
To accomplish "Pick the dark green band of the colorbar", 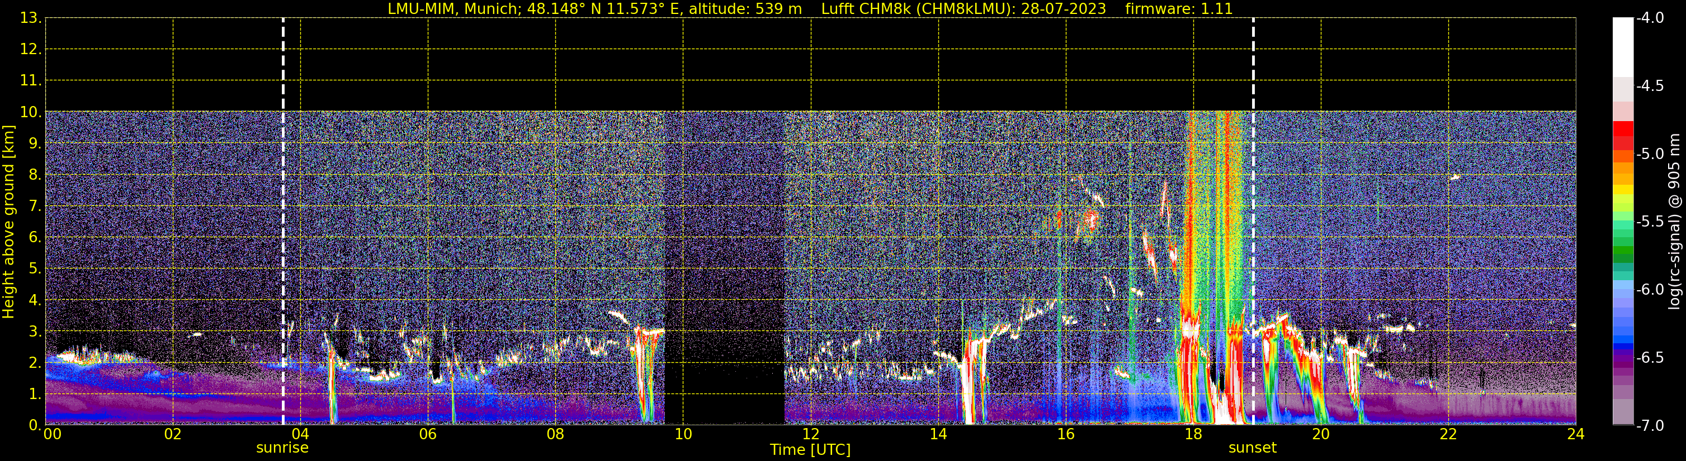I will pos(1623,258).
